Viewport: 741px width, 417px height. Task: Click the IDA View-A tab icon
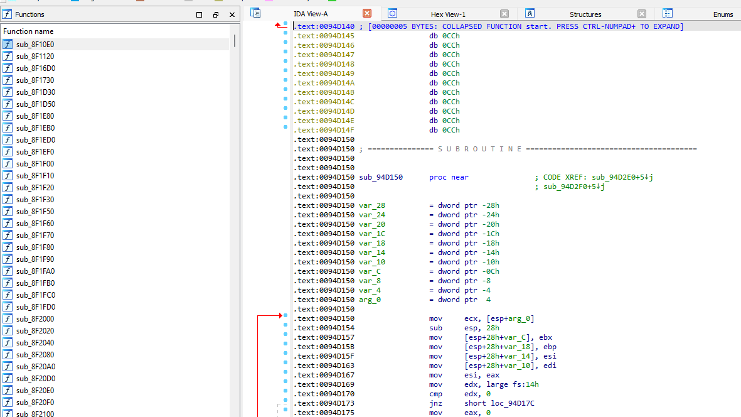[255, 13]
